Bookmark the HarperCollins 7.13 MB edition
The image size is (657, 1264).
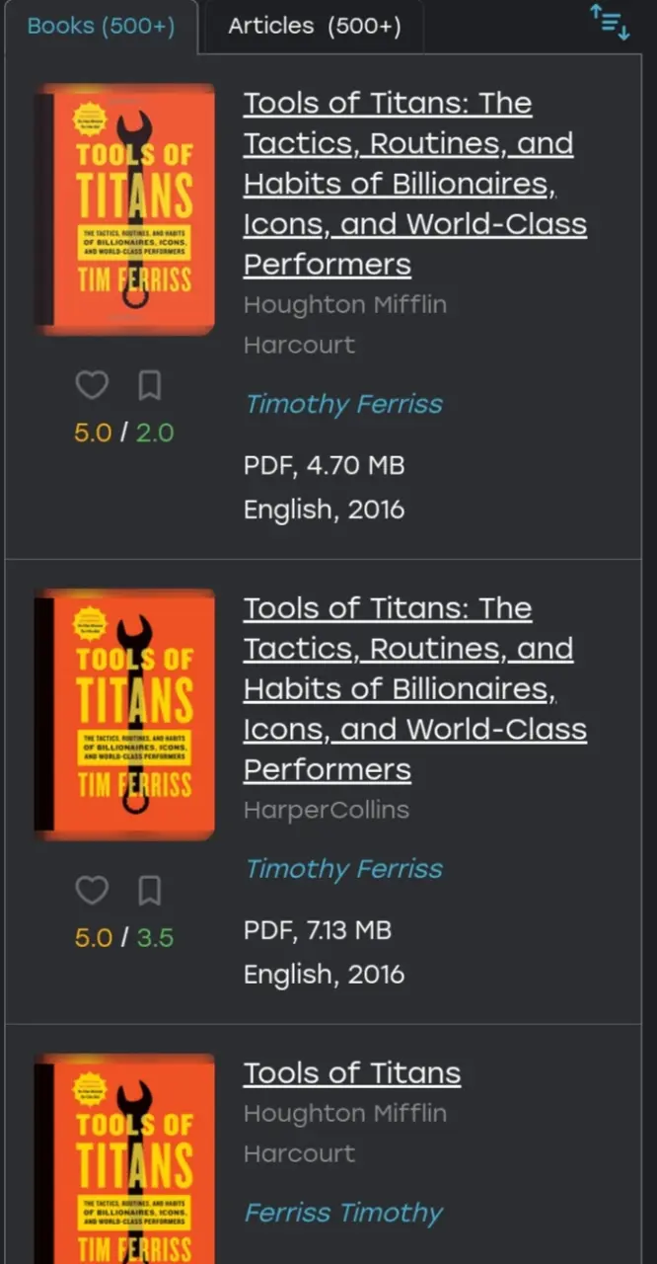click(149, 891)
